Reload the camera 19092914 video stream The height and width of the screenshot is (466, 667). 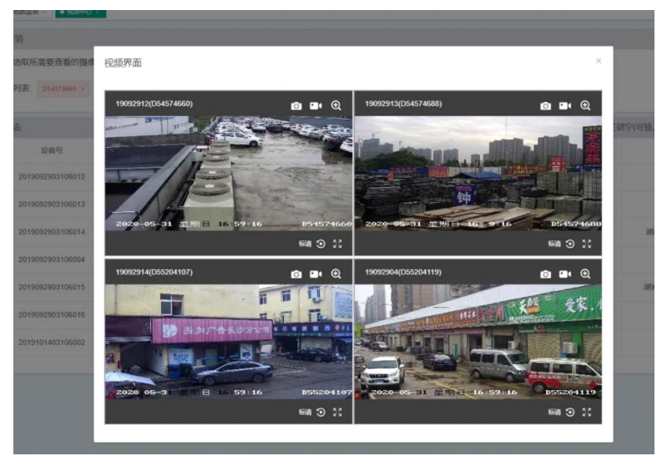click(321, 412)
